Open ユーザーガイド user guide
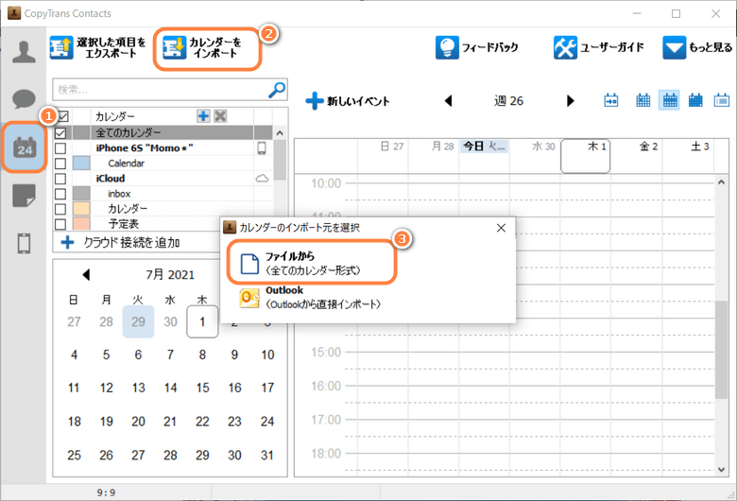Viewport: 737px width, 501px height. click(599, 47)
